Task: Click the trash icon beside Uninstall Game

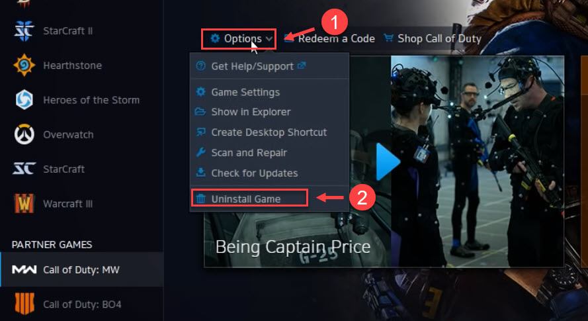Action: coord(201,199)
